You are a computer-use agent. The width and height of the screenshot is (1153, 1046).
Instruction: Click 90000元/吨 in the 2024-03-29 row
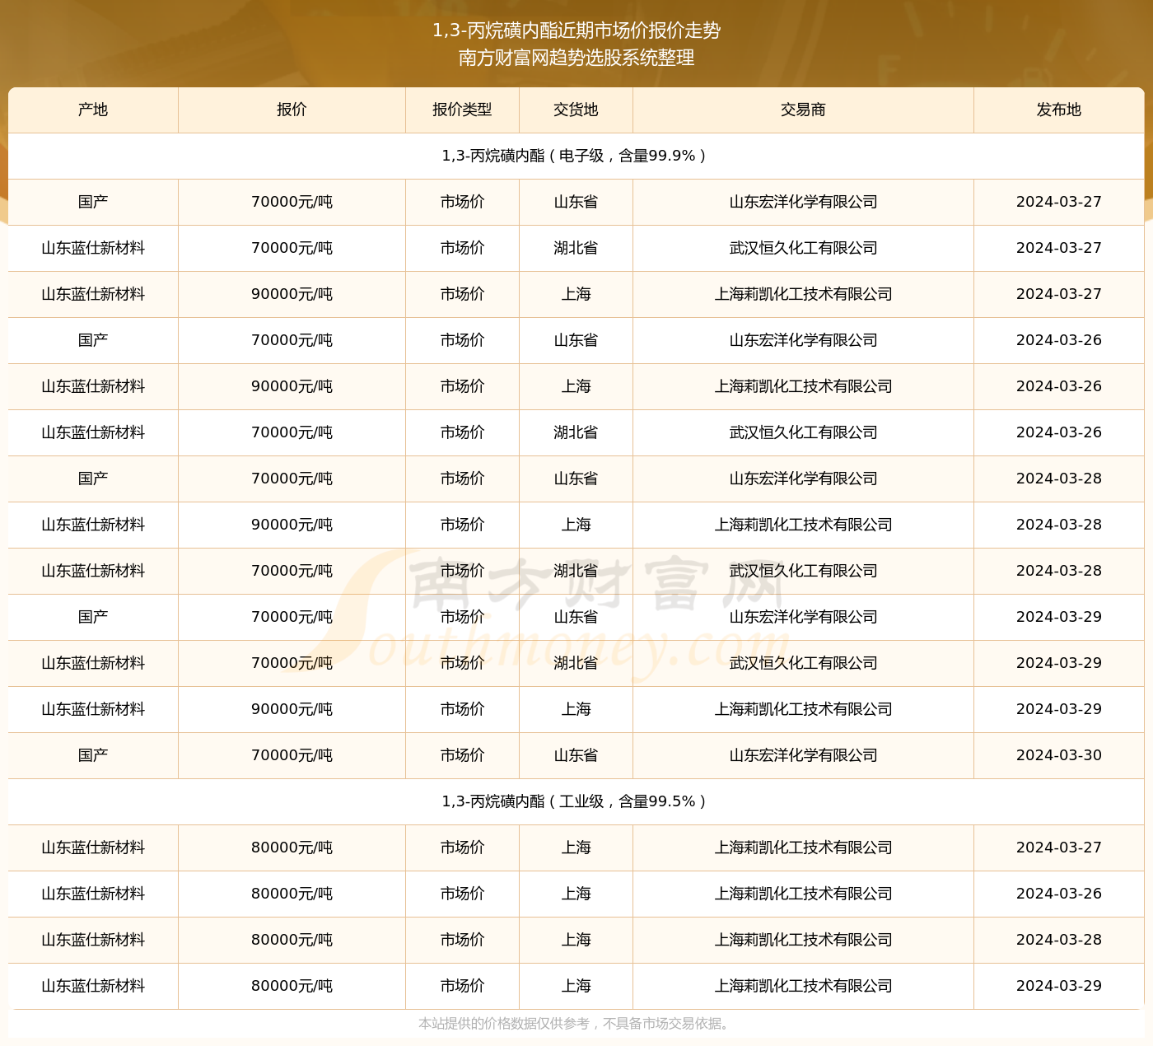pos(292,709)
